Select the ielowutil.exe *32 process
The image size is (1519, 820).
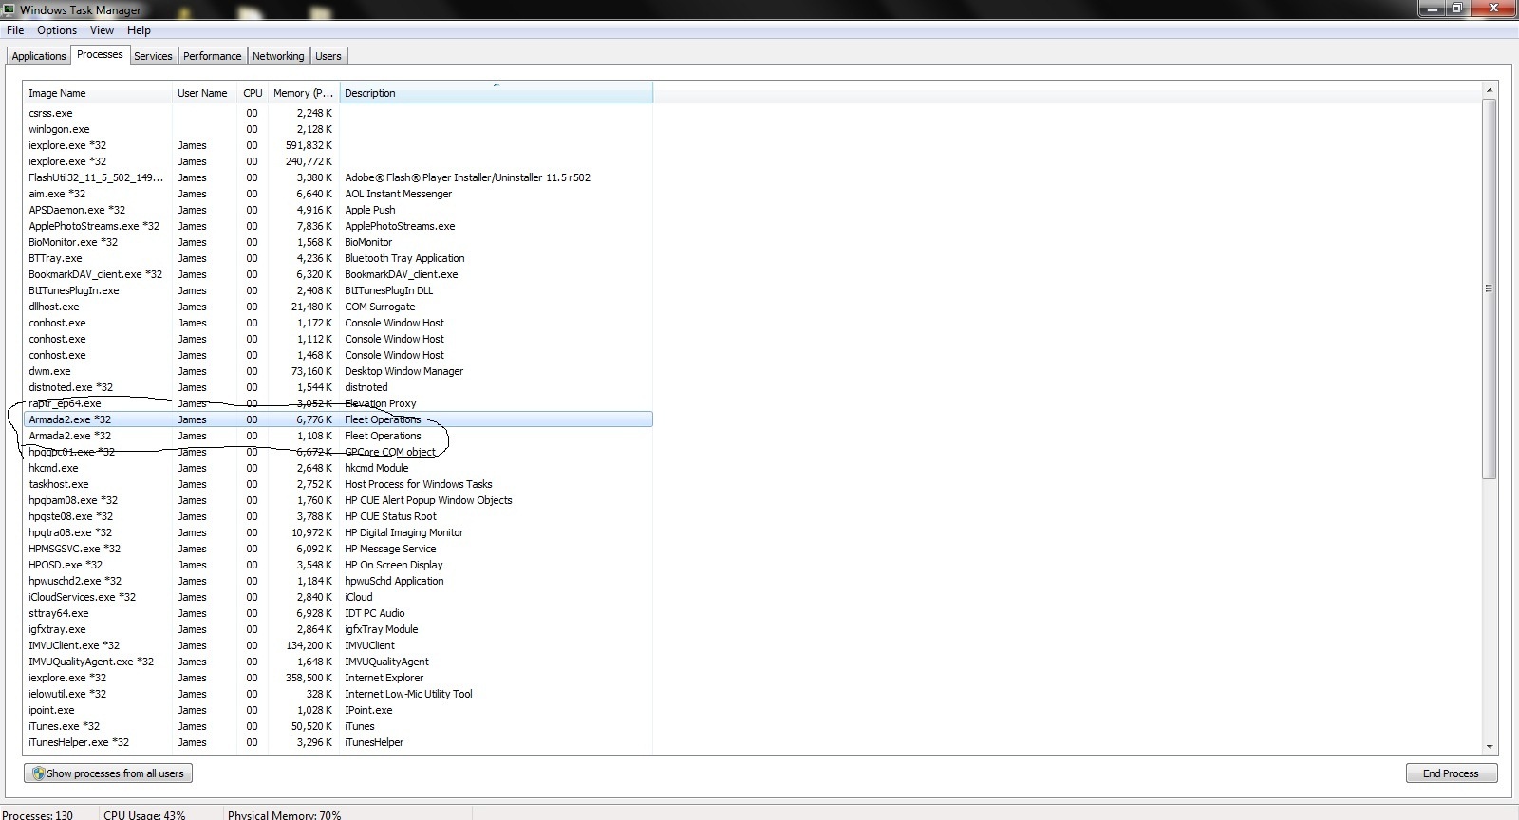coord(338,694)
